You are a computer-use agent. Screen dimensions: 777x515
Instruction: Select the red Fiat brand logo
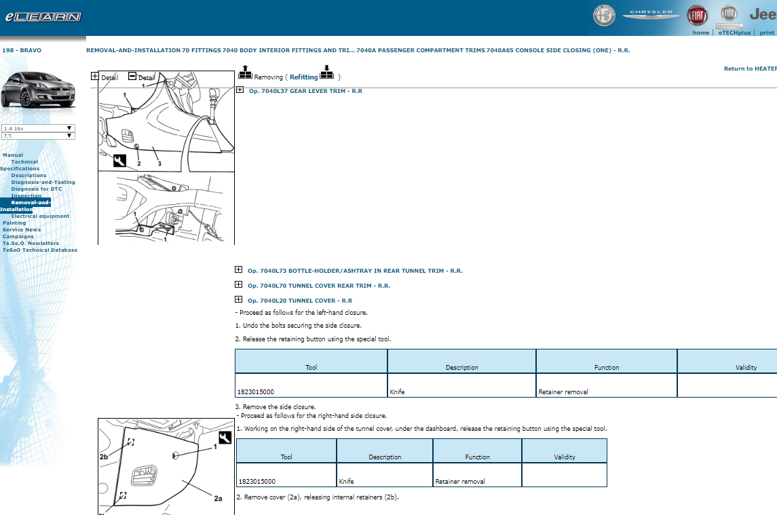click(697, 16)
